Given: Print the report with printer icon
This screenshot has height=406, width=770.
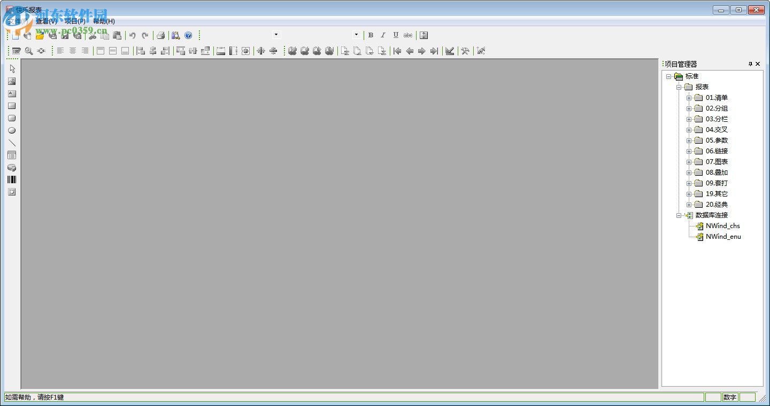Looking at the screenshot, I should pyautogui.click(x=160, y=35).
